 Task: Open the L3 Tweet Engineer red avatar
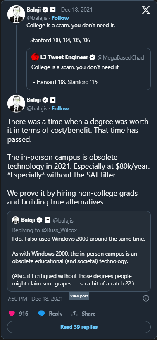coord(35,57)
